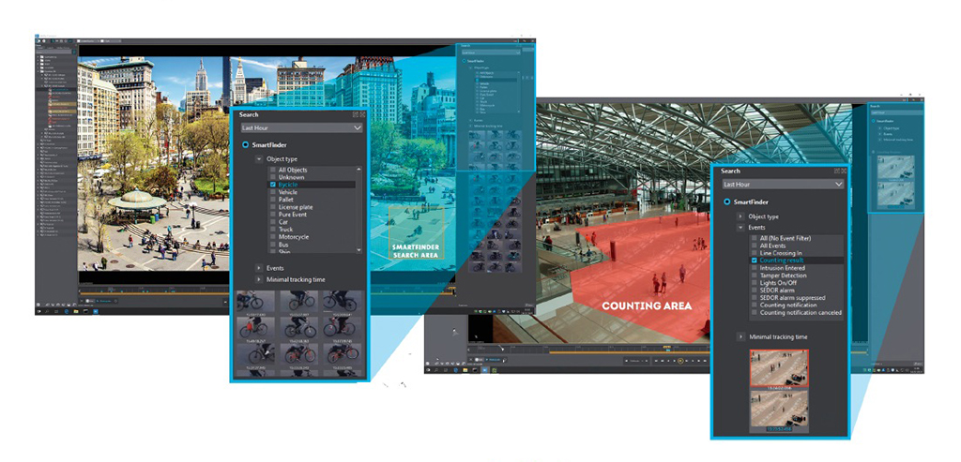The width and height of the screenshot is (961, 462).
Task: Expand Minimal tracking time in right Search panel
Action: tap(740, 336)
